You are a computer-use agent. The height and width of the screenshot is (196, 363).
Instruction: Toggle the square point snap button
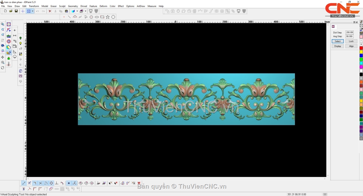coord(69,183)
